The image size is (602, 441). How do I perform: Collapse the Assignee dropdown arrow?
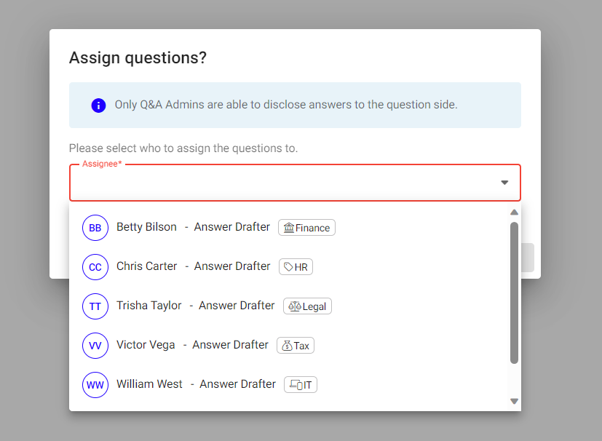click(x=504, y=183)
